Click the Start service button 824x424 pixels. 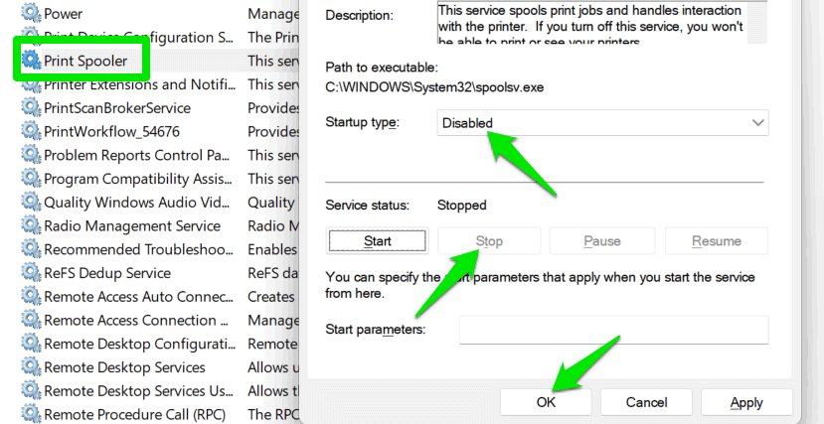coord(378,241)
